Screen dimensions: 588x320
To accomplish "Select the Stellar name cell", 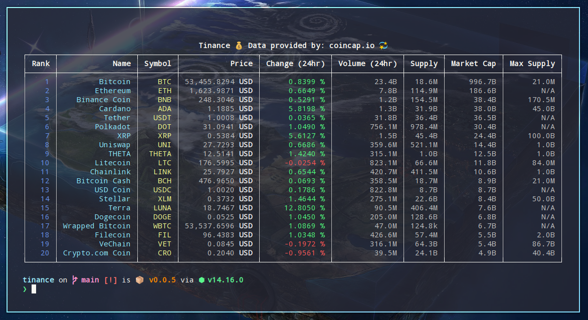I will (x=115, y=199).
